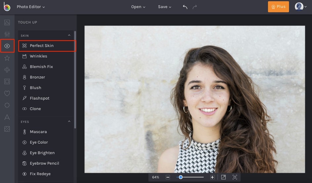The width and height of the screenshot is (312, 183).
Task: Open the Save menu
Action: point(165,7)
